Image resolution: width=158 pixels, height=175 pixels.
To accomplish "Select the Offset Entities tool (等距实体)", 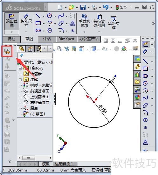I will [114, 23].
